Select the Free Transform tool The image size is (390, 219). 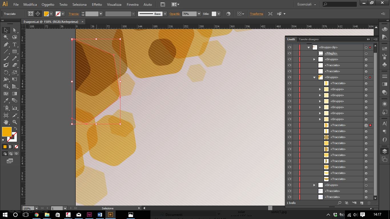pos(15,79)
